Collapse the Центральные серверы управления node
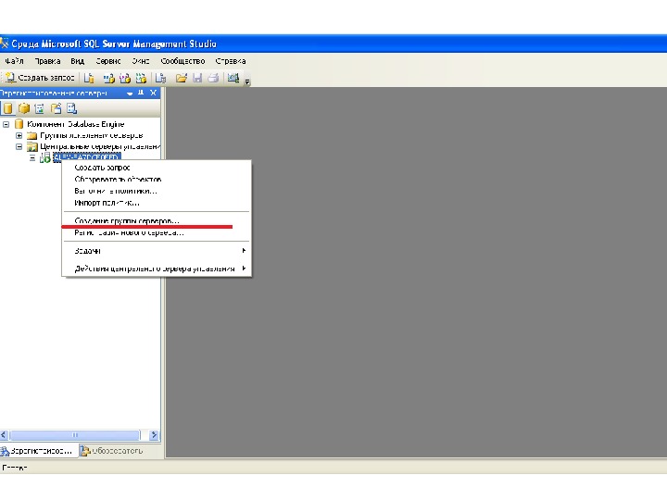667x500 pixels. (x=19, y=146)
